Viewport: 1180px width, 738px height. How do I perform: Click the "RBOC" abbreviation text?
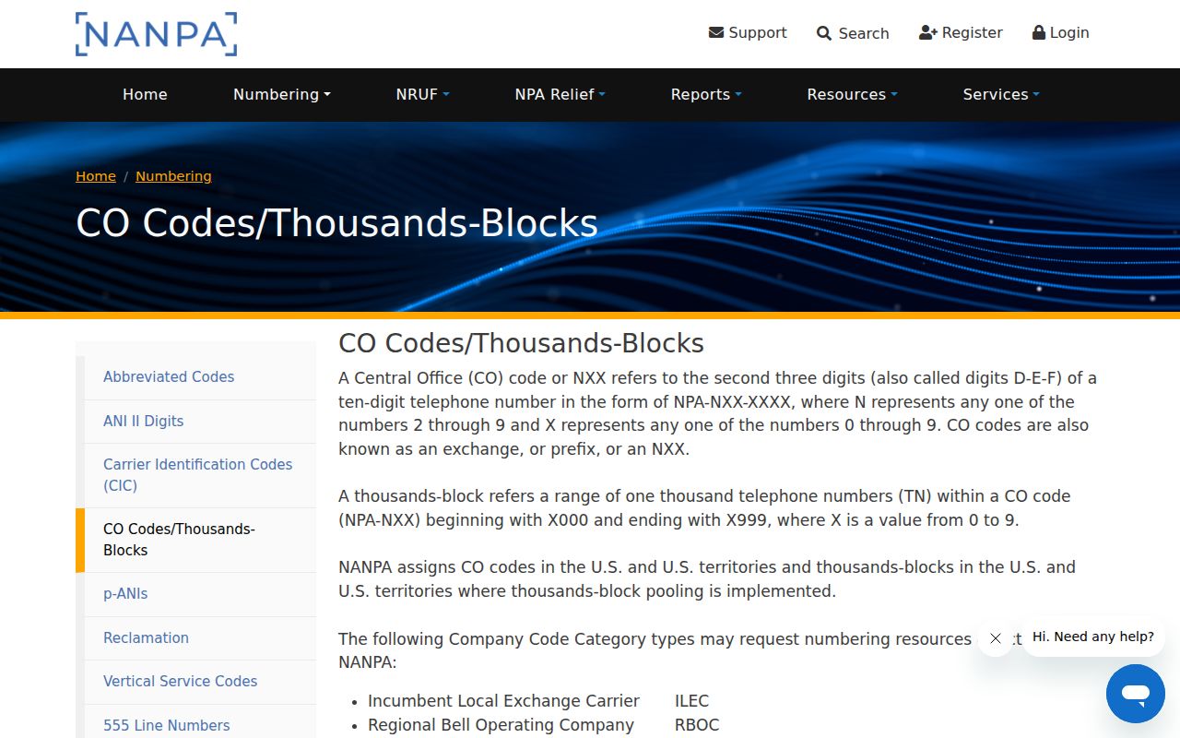coord(697,725)
